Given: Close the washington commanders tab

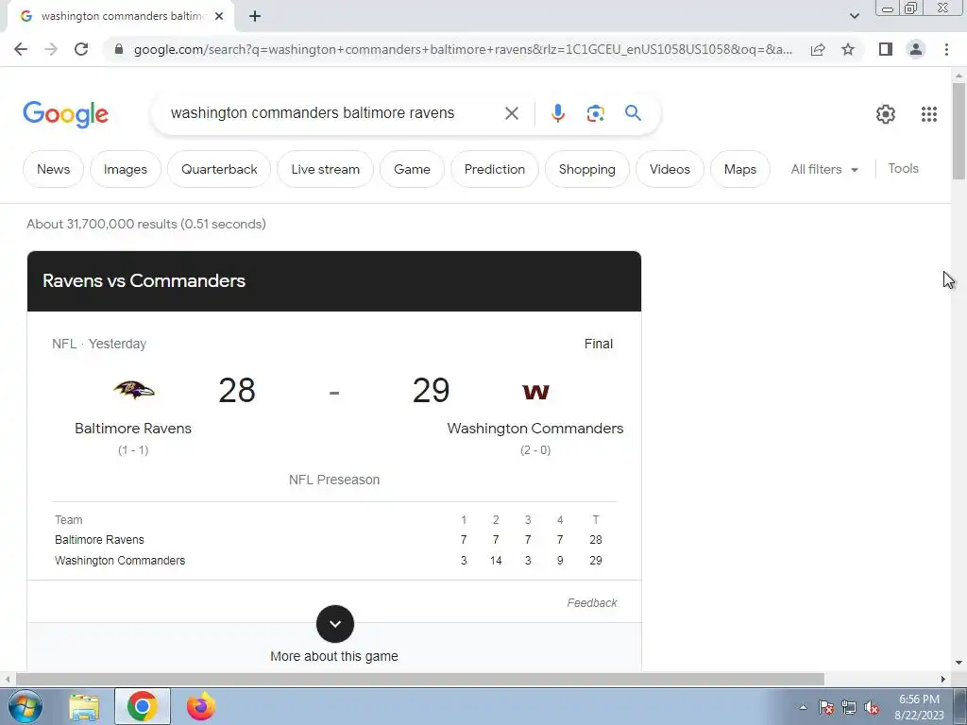Looking at the screenshot, I should [x=219, y=16].
